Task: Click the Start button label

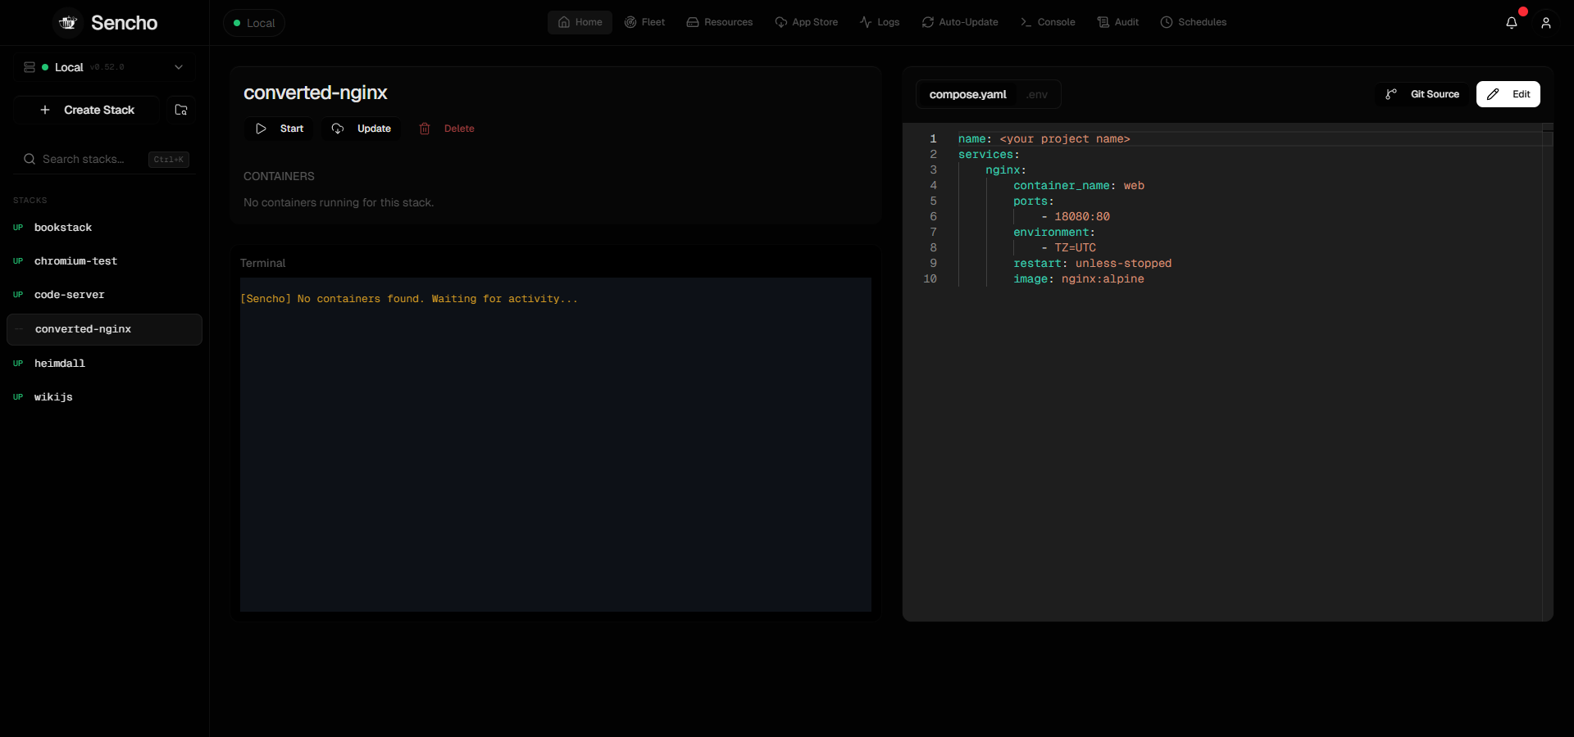Action: tap(292, 129)
